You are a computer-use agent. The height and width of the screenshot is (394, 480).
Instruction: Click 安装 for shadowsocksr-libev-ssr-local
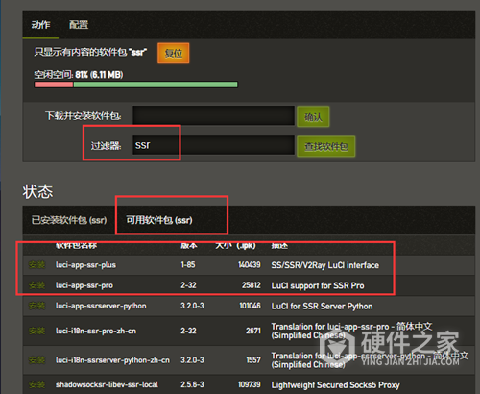point(36,384)
